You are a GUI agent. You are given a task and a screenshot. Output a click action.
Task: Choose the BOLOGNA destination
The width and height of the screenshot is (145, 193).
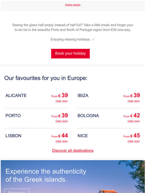(x=88, y=116)
